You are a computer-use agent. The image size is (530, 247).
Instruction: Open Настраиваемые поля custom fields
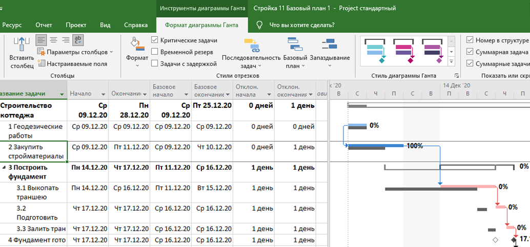(x=72, y=63)
